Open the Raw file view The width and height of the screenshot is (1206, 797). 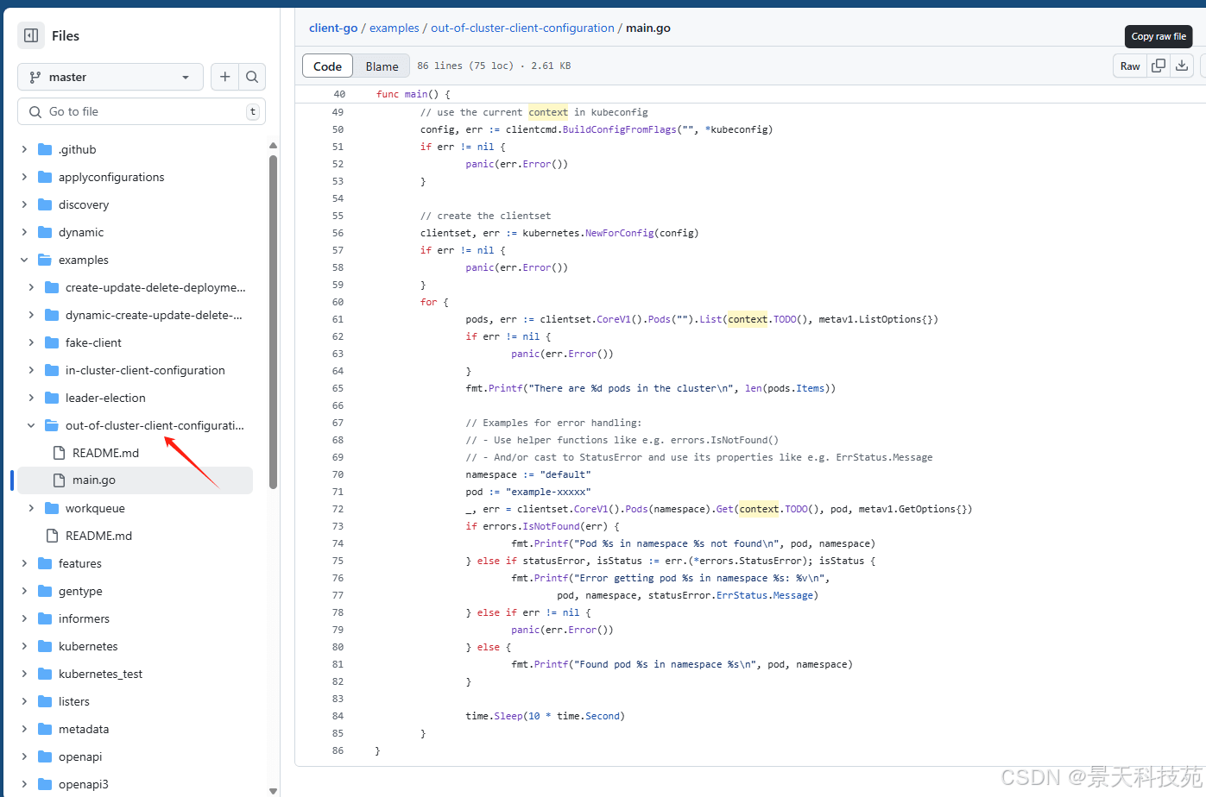pos(1130,66)
